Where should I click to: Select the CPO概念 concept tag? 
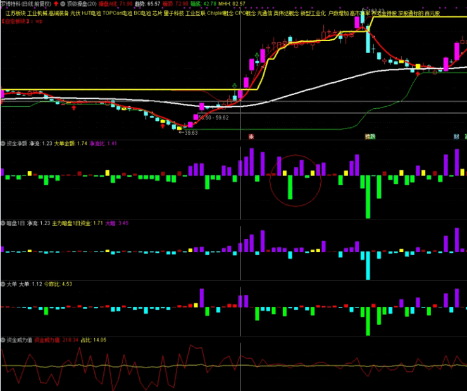[x=246, y=13]
